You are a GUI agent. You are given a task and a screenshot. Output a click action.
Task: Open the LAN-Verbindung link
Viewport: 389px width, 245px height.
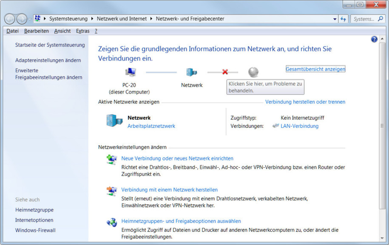tap(299, 126)
